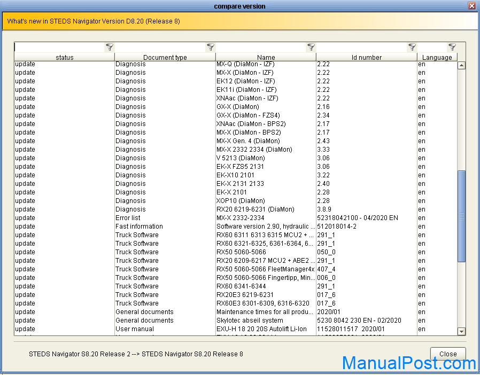This screenshot has height=375, width=480.
Task: Click the vertical scrollbar thumb
Action: tap(462, 216)
